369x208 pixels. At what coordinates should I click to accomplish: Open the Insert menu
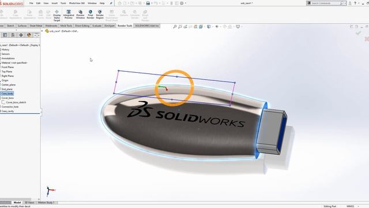point(54,3)
